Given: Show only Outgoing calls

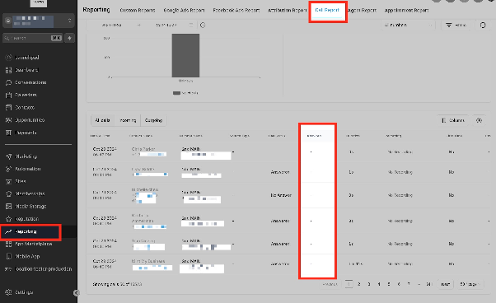Looking at the screenshot, I should [153, 120].
